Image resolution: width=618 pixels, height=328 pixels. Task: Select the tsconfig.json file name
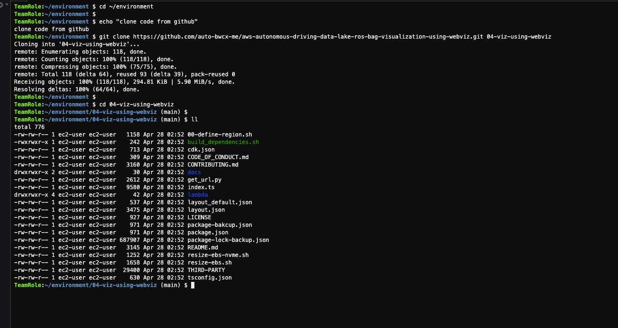click(x=209, y=278)
